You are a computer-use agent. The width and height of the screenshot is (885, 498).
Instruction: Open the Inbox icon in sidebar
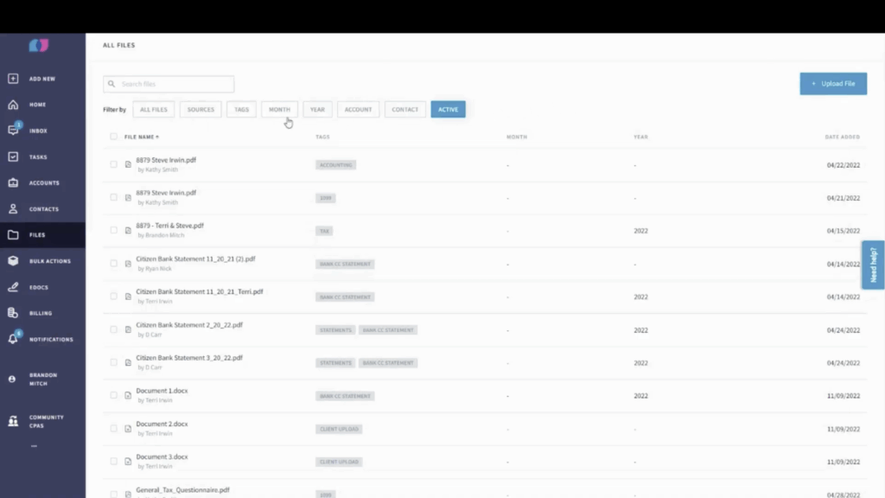13,131
